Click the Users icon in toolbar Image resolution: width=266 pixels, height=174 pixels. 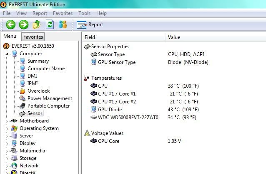(x=63, y=25)
